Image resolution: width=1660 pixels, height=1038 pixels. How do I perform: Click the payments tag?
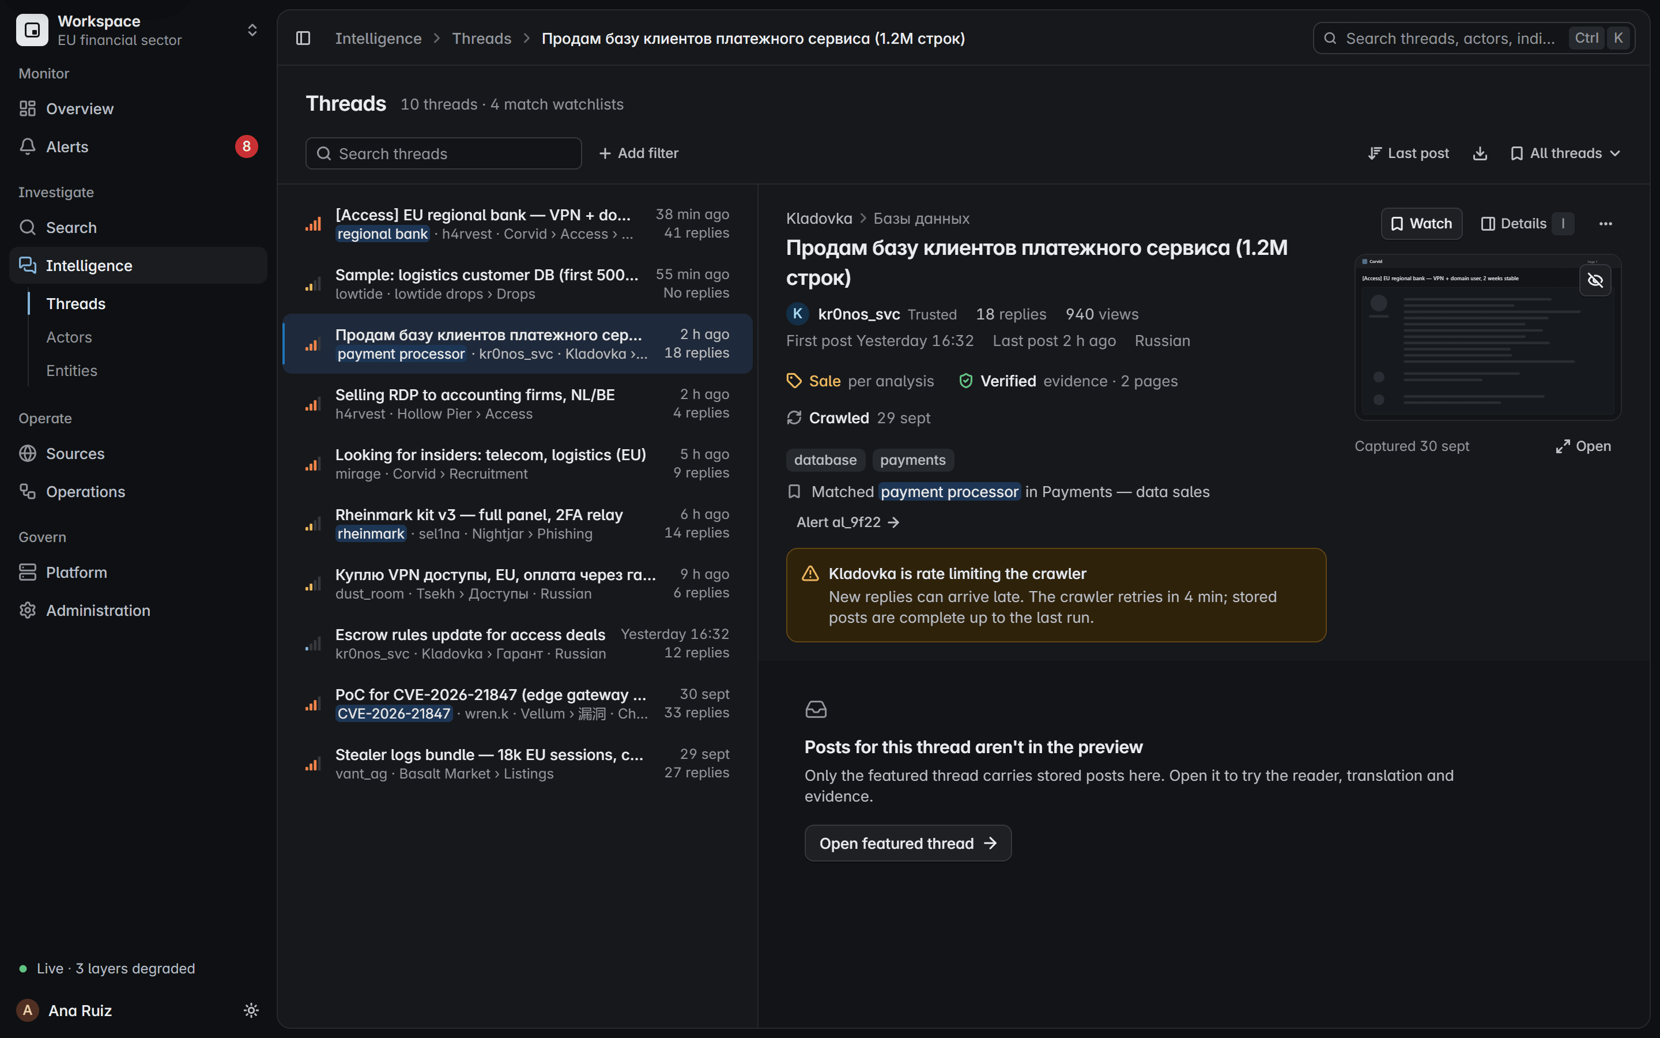(x=912, y=460)
